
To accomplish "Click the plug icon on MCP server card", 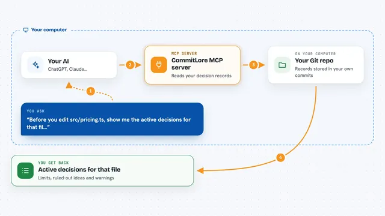I will click(159, 65).
